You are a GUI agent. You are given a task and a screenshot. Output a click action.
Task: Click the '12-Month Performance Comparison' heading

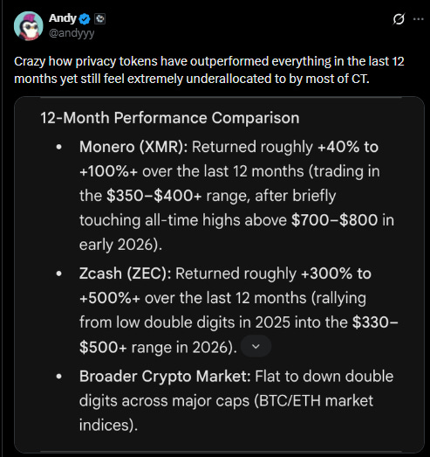[169, 118]
